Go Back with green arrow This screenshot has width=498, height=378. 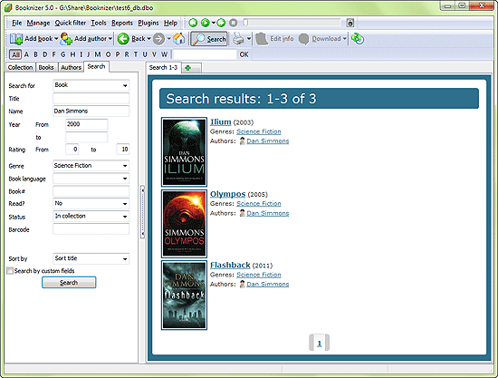123,39
